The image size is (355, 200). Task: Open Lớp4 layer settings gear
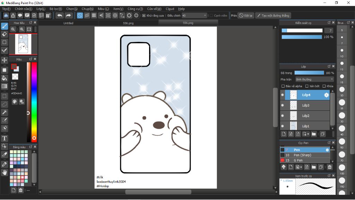[326, 95]
